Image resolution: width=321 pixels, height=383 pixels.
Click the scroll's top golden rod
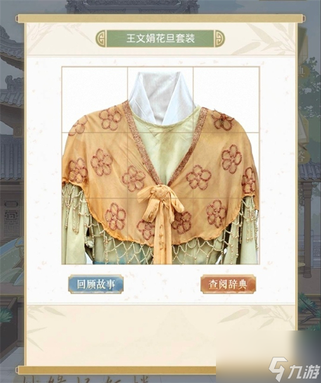pos(160,19)
